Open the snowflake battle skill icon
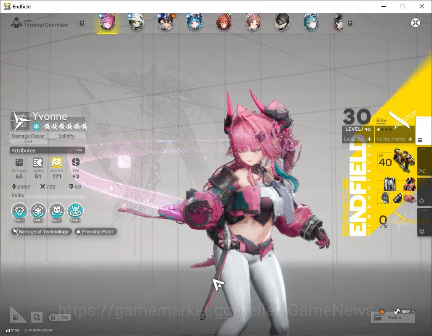Image resolution: width=432 pixels, height=336 pixels. [x=38, y=211]
